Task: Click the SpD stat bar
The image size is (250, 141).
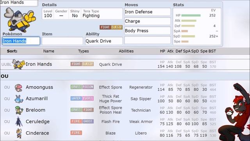Action: click(x=188, y=36)
